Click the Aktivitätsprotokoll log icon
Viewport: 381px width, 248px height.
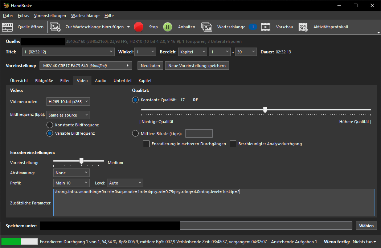coord(303,27)
